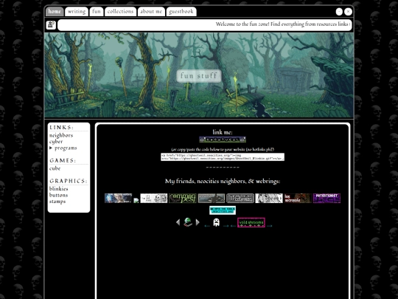Click the 'link me:' heading text
This screenshot has height=299, width=398.
[x=223, y=132]
